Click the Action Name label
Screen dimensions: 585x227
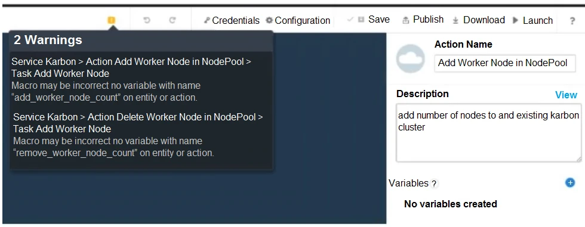[463, 44]
